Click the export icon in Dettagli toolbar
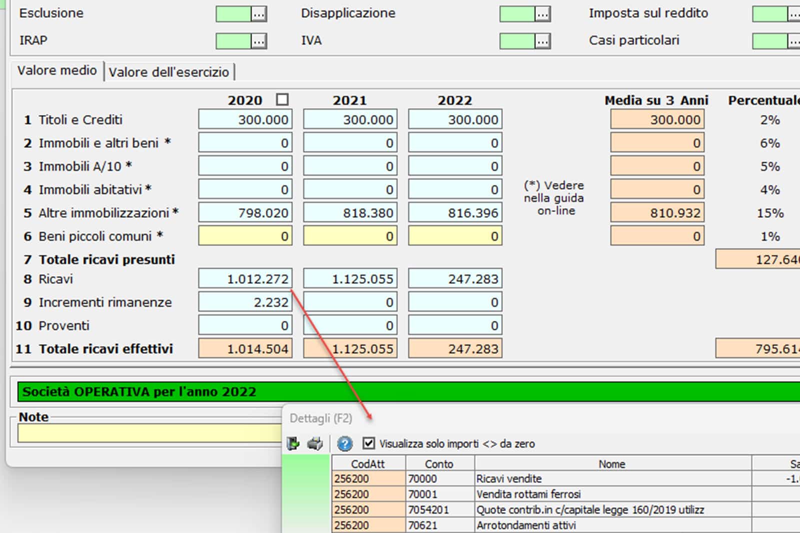 293,443
